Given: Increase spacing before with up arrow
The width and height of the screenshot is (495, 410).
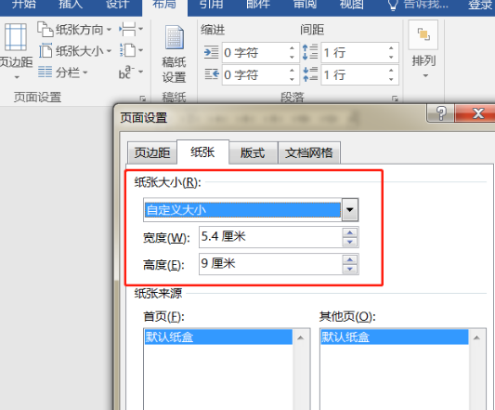Looking at the screenshot, I should coord(392,48).
